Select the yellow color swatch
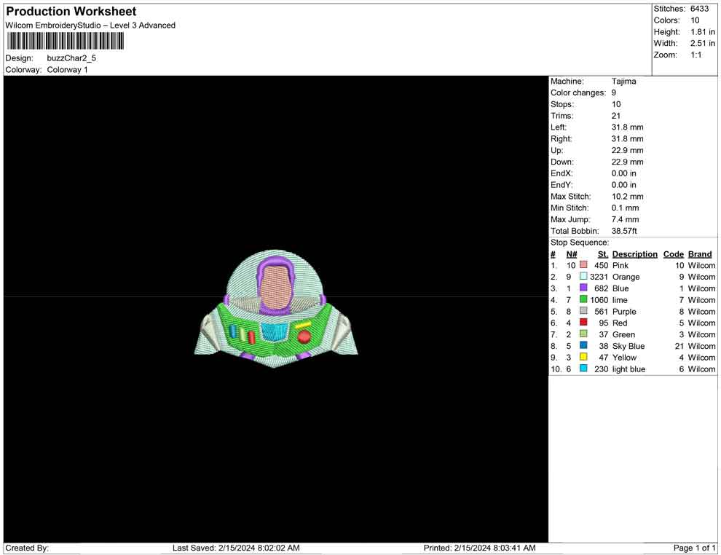Viewport: 721px width, 555px height. [x=583, y=358]
